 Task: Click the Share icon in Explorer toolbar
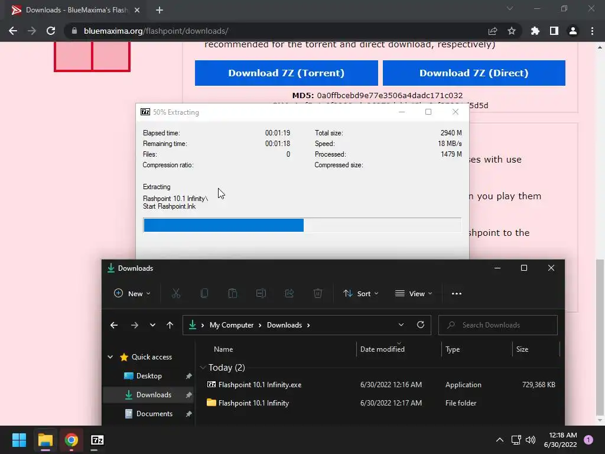pyautogui.click(x=290, y=294)
